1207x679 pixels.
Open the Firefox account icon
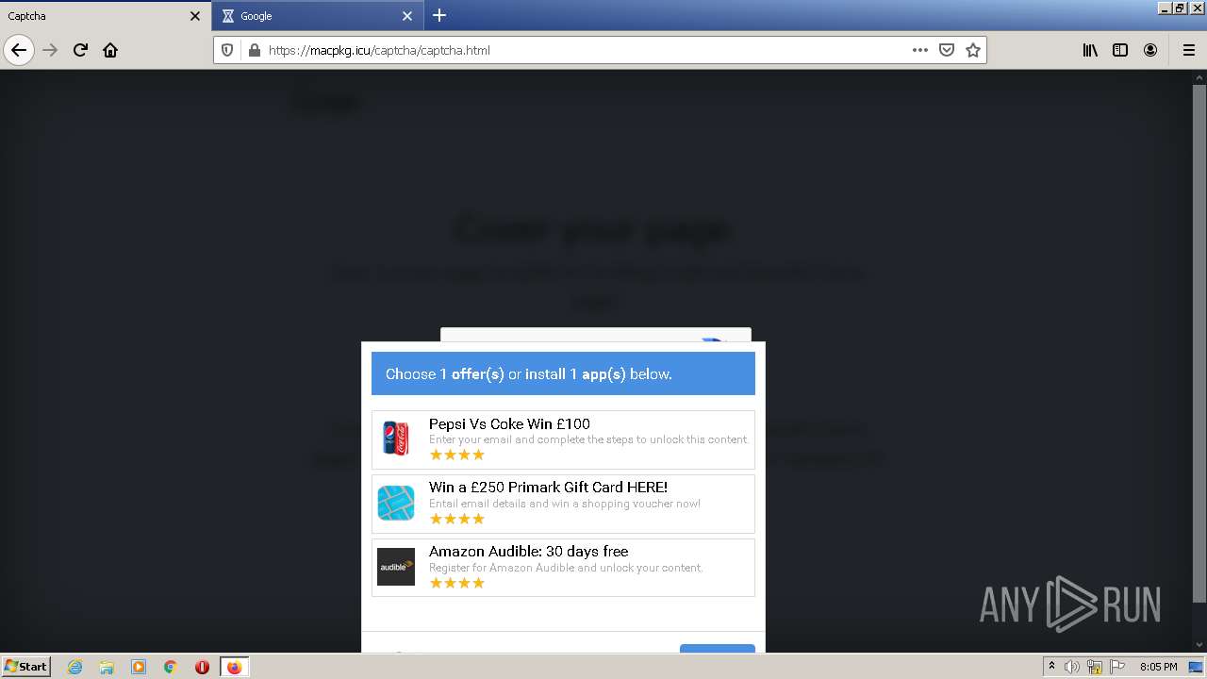pos(1150,50)
